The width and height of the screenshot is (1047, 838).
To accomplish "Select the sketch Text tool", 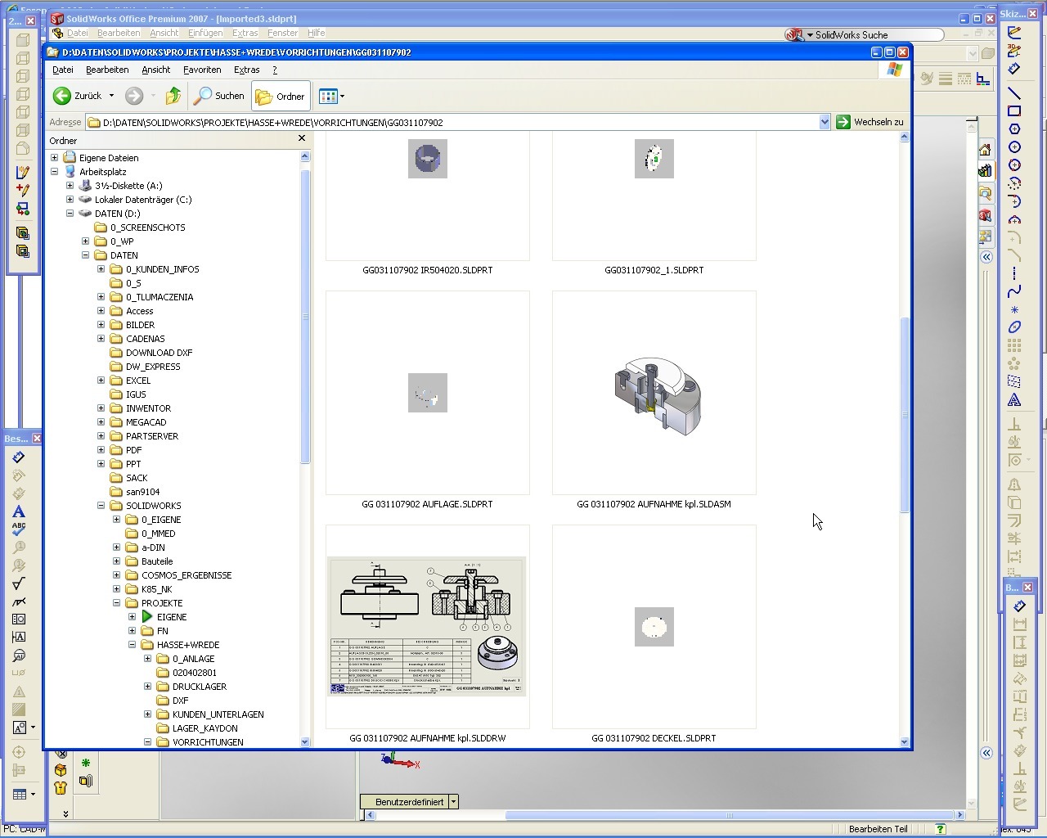I will pos(1014,399).
